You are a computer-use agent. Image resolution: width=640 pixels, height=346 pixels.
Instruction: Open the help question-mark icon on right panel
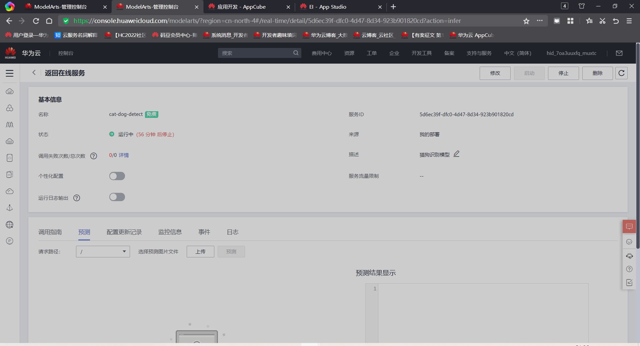[629, 269]
